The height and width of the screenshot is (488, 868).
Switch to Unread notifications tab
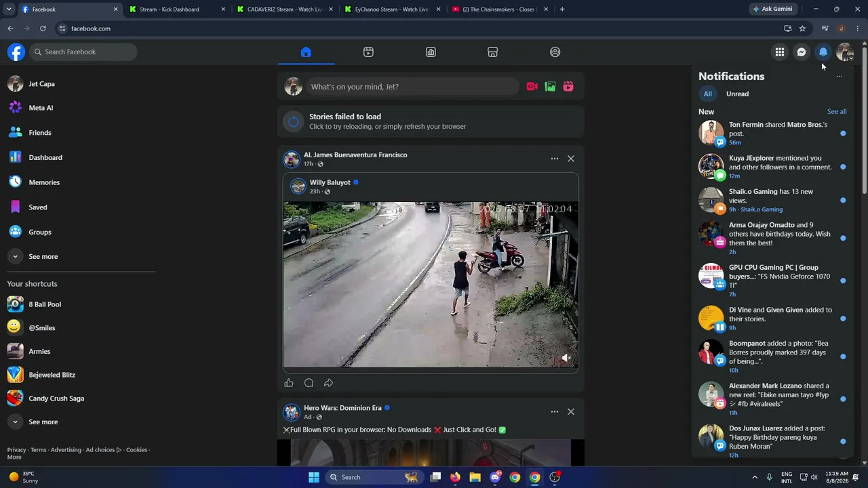point(738,94)
